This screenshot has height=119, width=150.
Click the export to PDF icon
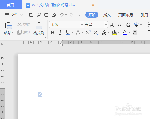point(39,15)
